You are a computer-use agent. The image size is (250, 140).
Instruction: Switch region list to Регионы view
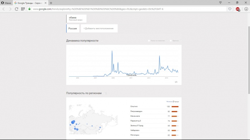(169, 102)
